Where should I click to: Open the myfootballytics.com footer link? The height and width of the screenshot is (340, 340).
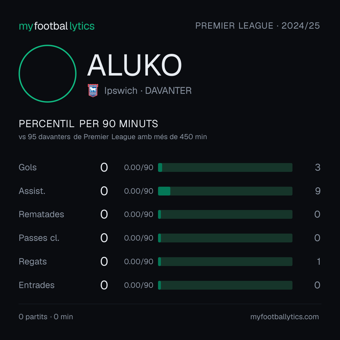click(x=285, y=317)
